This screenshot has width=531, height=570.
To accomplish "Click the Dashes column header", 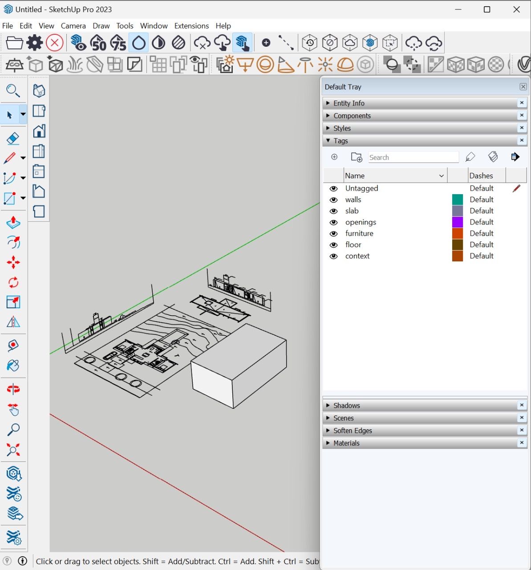I will coord(487,175).
